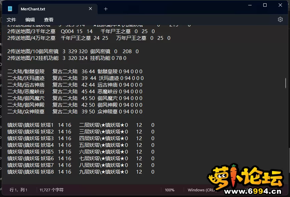The width and height of the screenshot is (290, 197).
Task: Click 复古二大陆 on the 骷髅皇陵 line
Action: point(65,71)
